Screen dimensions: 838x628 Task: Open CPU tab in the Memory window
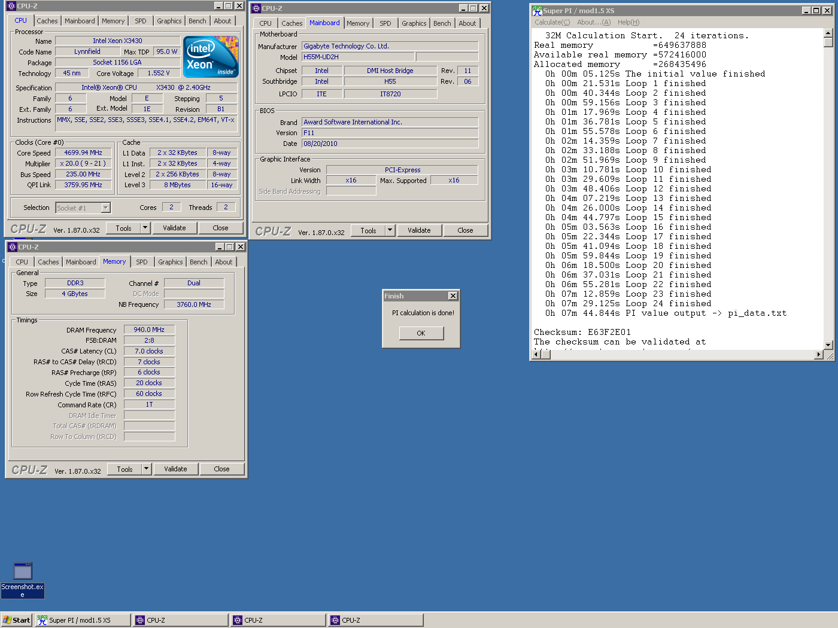coord(22,262)
